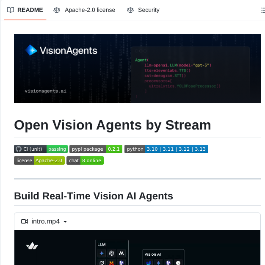Click the intro.mp4 file name

[45, 221]
